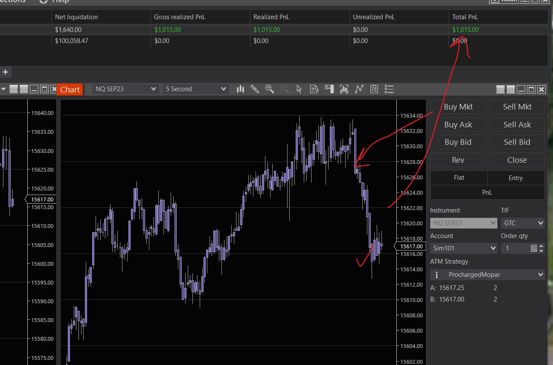This screenshot has height=365, width=553.
Task: Toggle the Chart Trader panel icon
Action: pyautogui.click(x=329, y=89)
